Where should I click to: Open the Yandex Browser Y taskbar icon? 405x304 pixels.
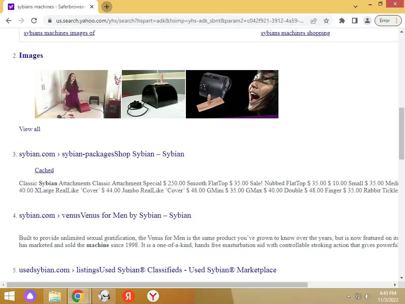click(x=153, y=296)
